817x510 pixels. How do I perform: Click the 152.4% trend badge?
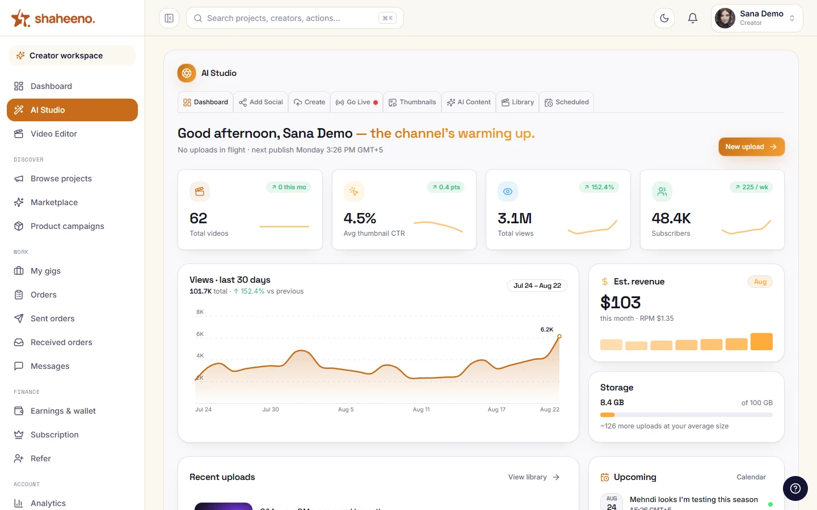pos(599,187)
